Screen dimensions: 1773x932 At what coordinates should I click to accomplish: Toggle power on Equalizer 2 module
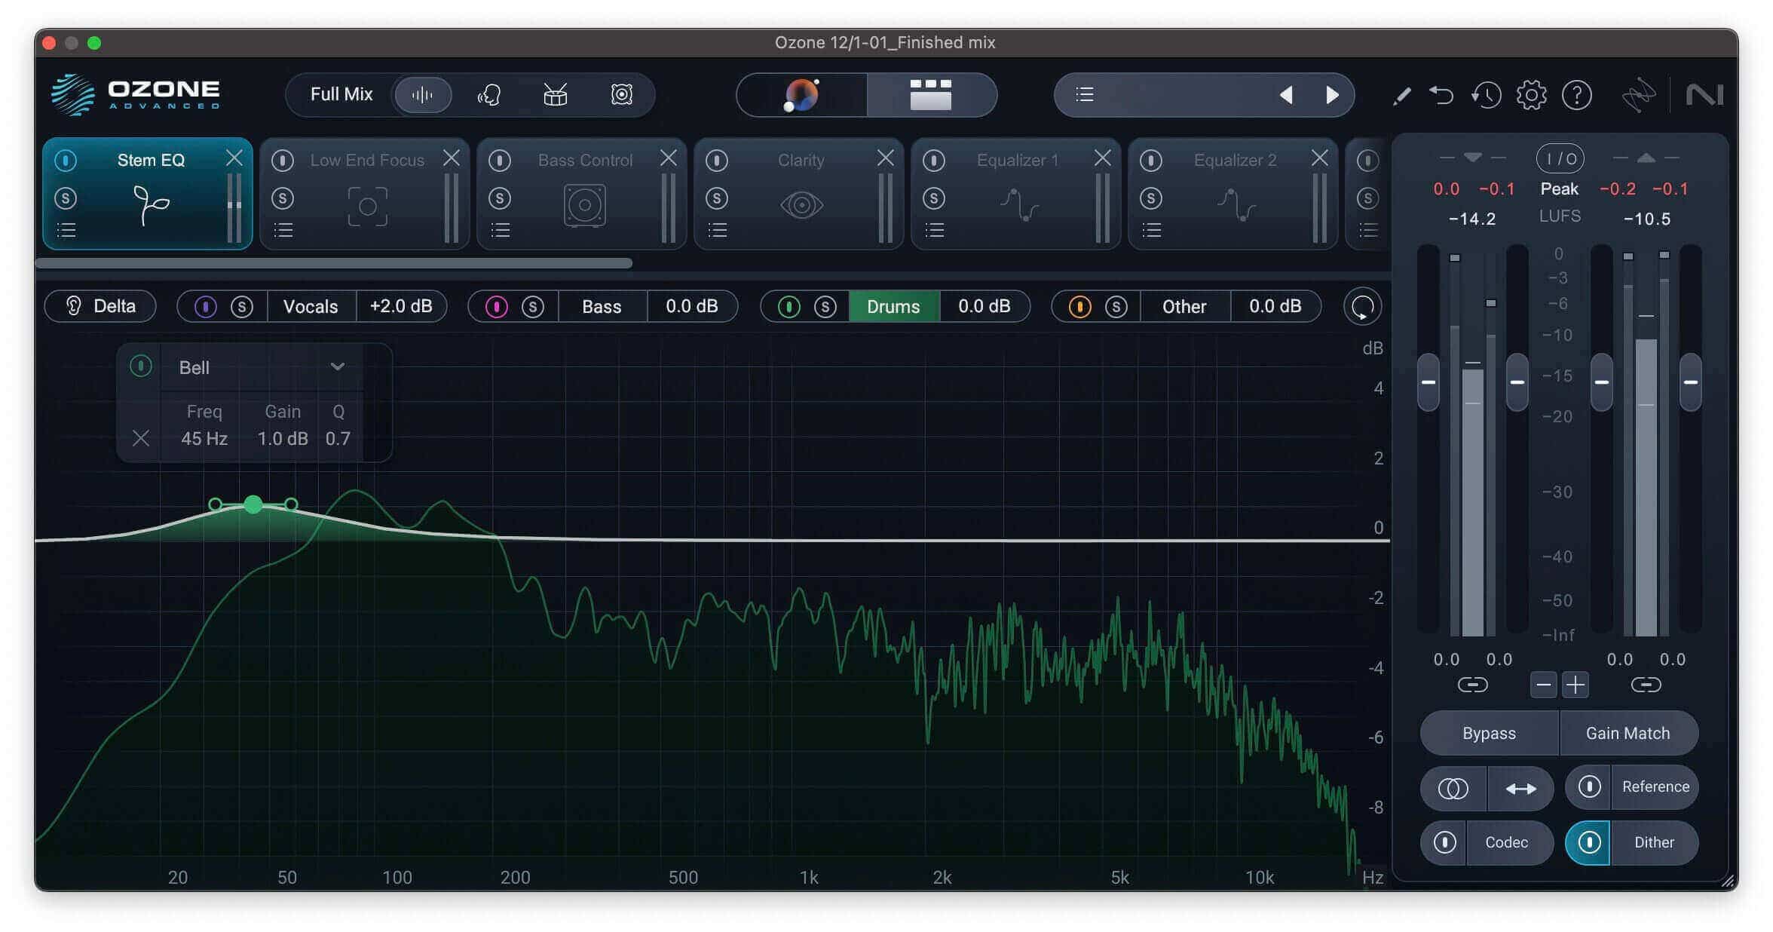click(1151, 160)
